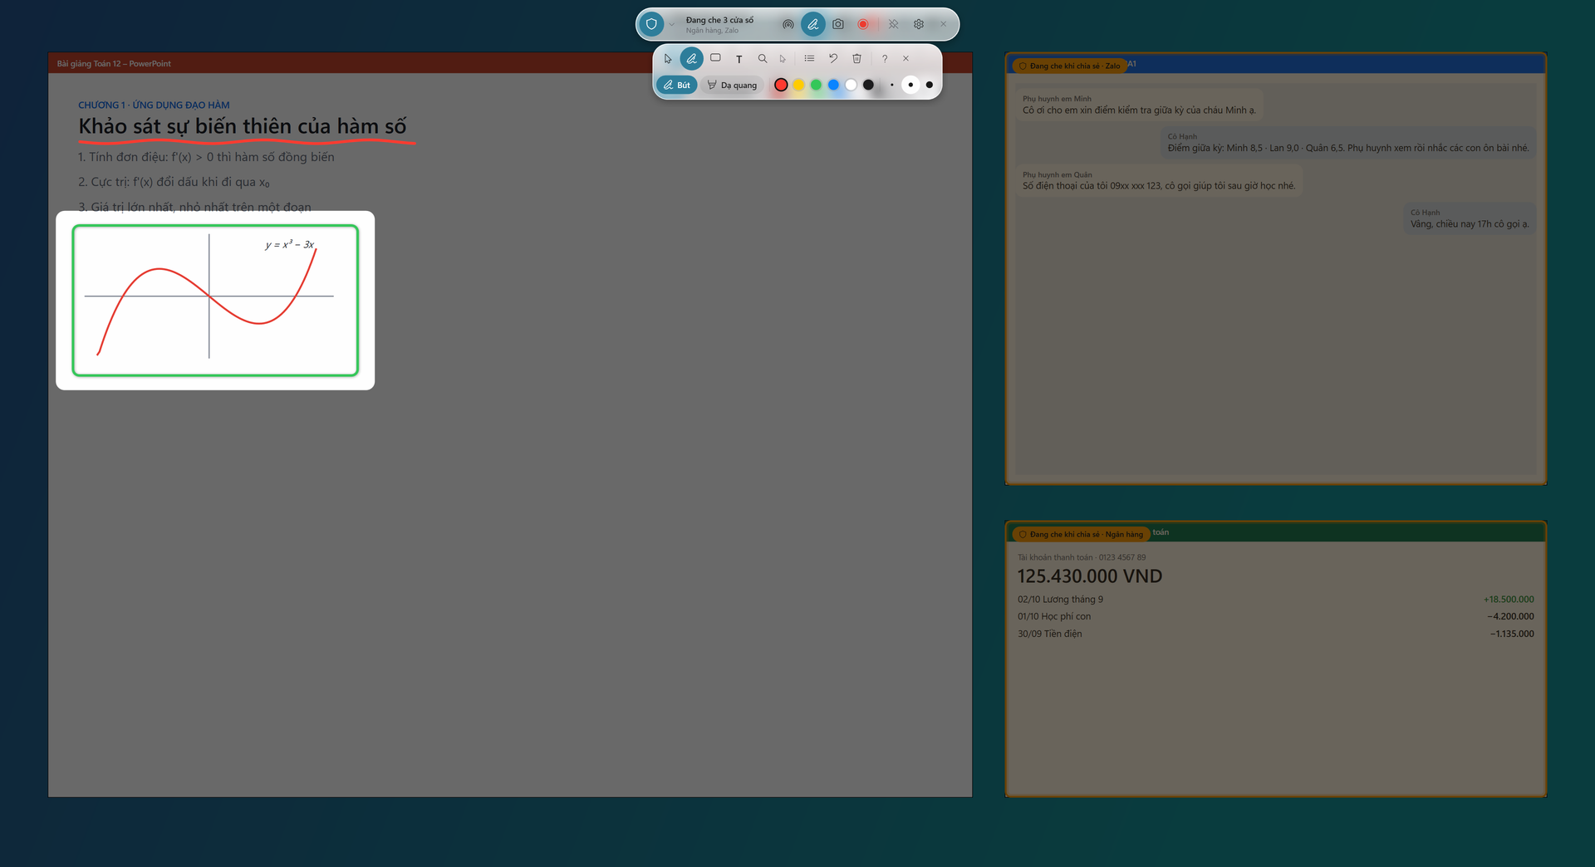1595x867 pixels.
Task: Toggle the pin icon on the top bar
Action: [893, 24]
